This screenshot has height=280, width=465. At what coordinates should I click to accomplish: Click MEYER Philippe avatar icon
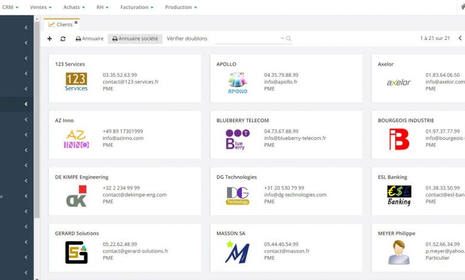click(399, 252)
